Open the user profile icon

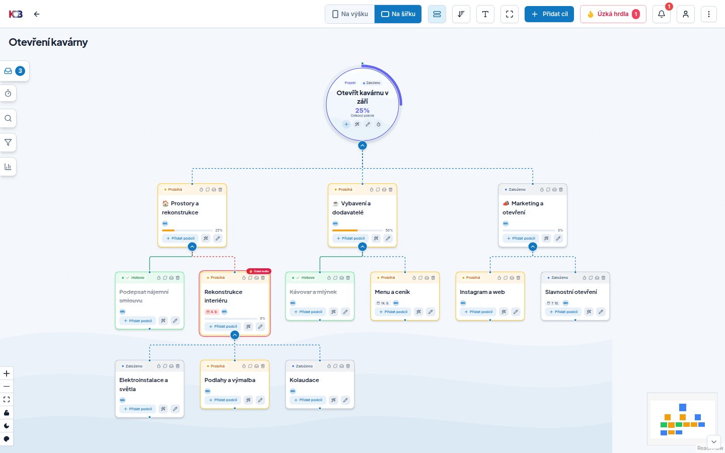pyautogui.click(x=686, y=14)
